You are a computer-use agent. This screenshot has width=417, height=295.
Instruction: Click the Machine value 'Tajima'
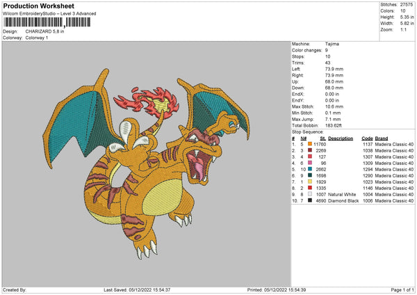pos(332,44)
